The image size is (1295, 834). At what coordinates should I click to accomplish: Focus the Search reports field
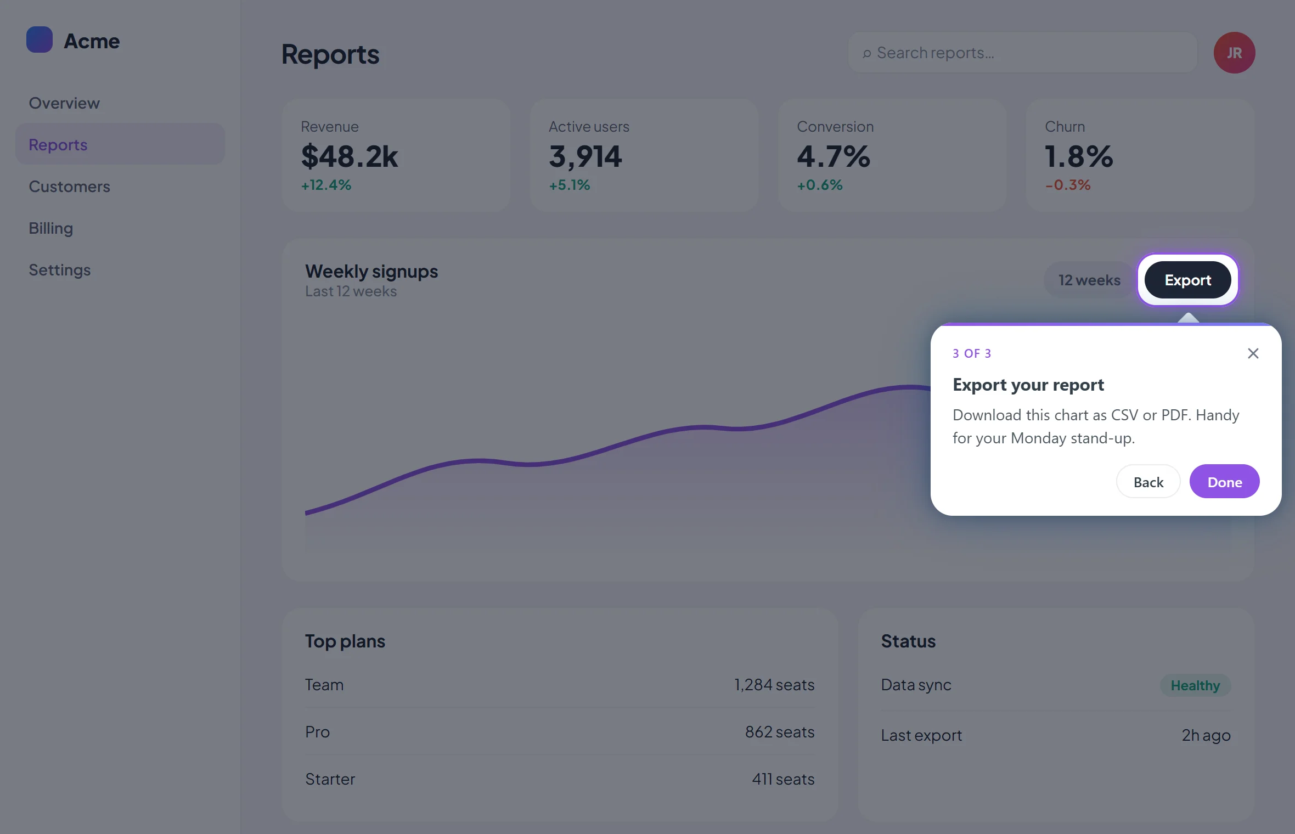tap(1022, 53)
